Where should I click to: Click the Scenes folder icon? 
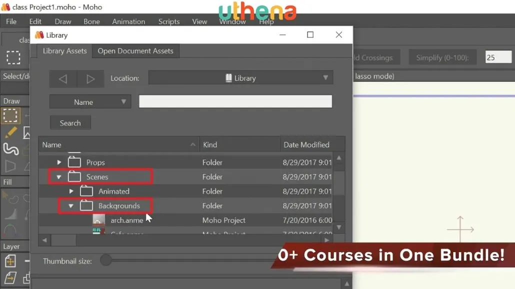(74, 177)
